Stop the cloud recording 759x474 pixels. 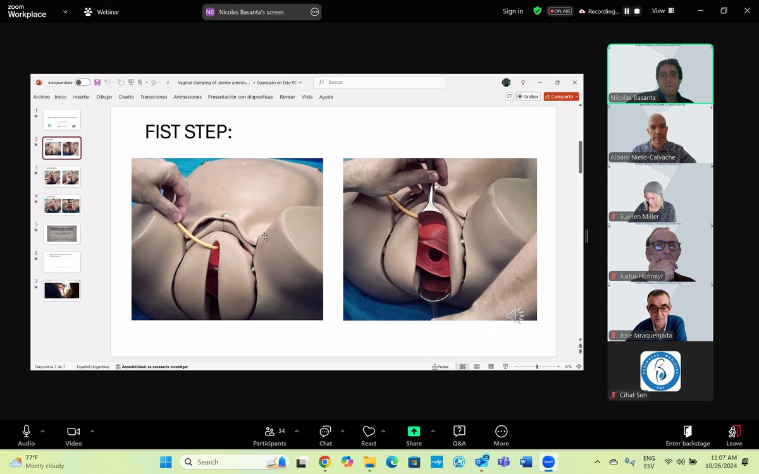click(637, 11)
